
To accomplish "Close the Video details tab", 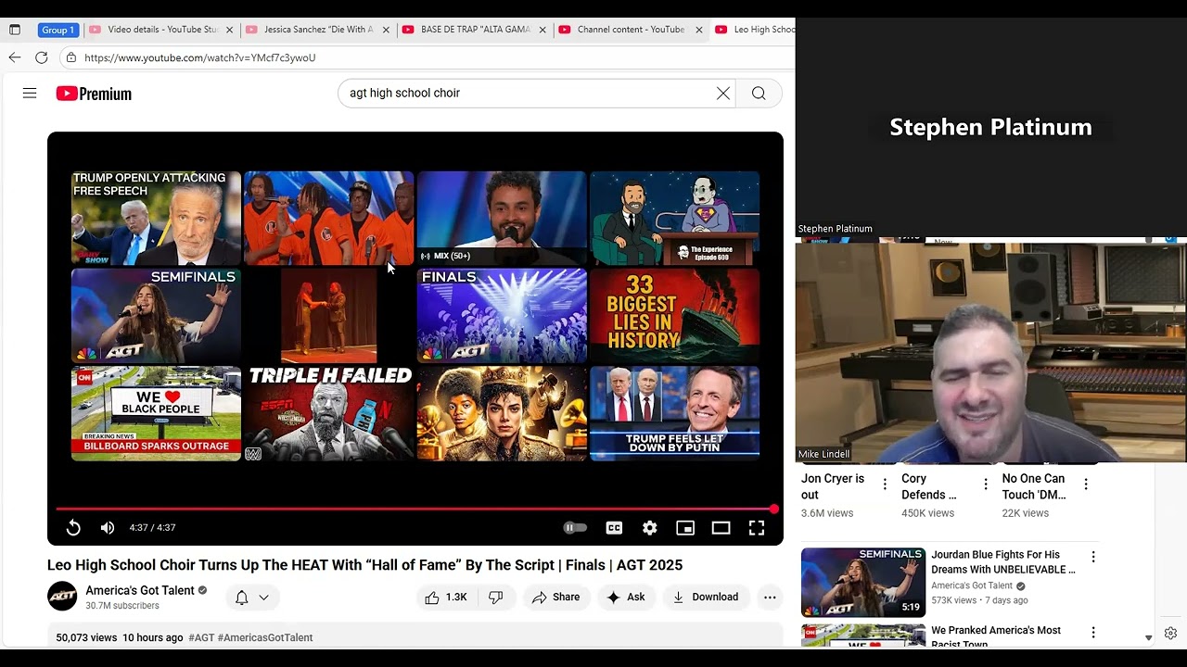I will tap(230, 30).
